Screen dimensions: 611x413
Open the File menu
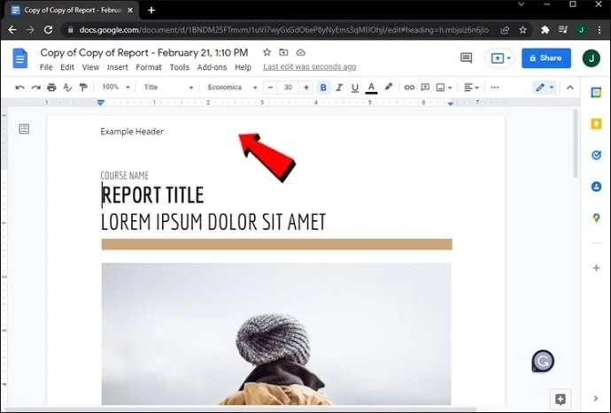46,67
